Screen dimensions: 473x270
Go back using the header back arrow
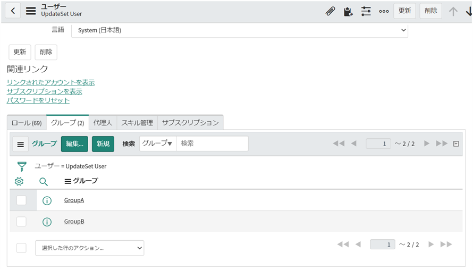coord(13,11)
